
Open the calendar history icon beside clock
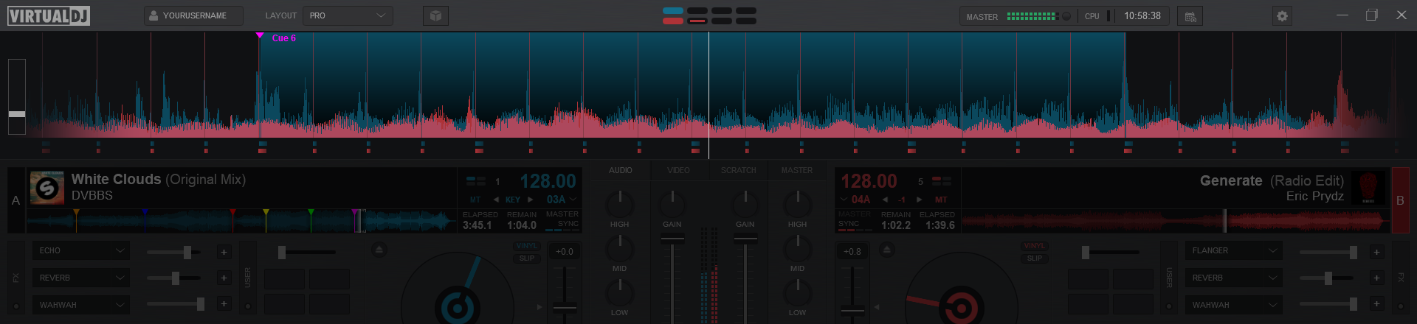1190,15
